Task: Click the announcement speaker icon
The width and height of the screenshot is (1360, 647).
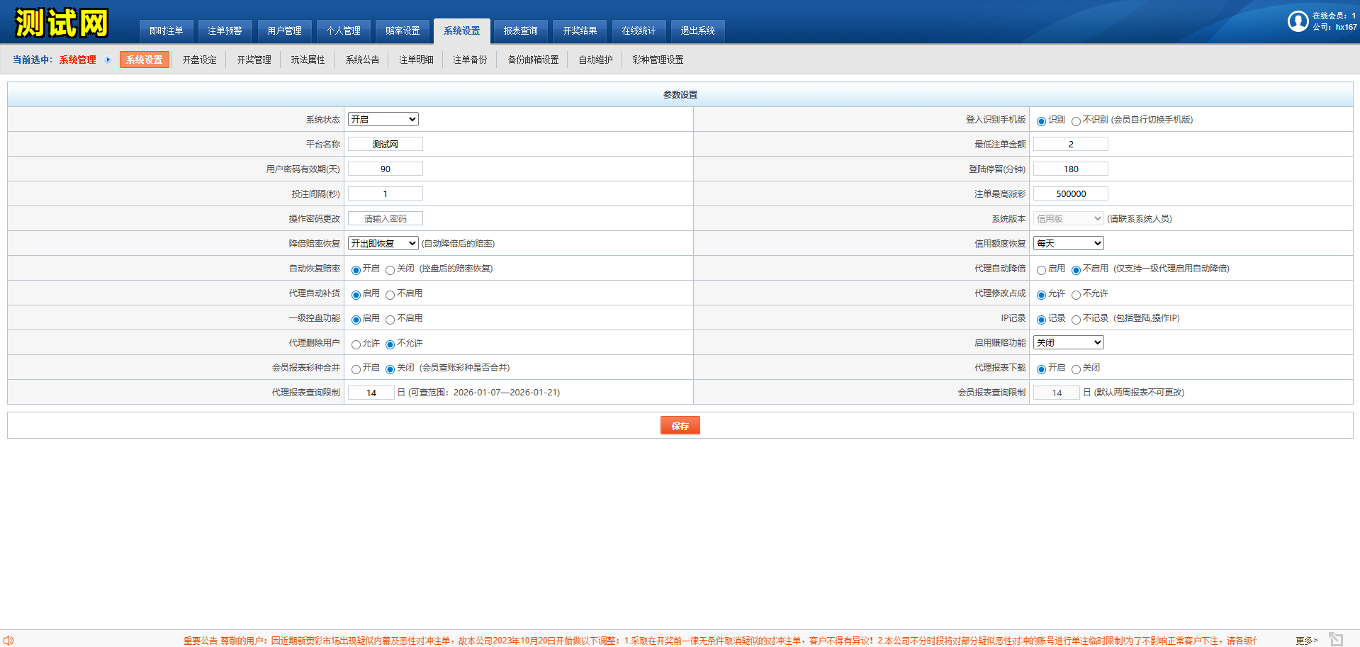Action: point(9,640)
